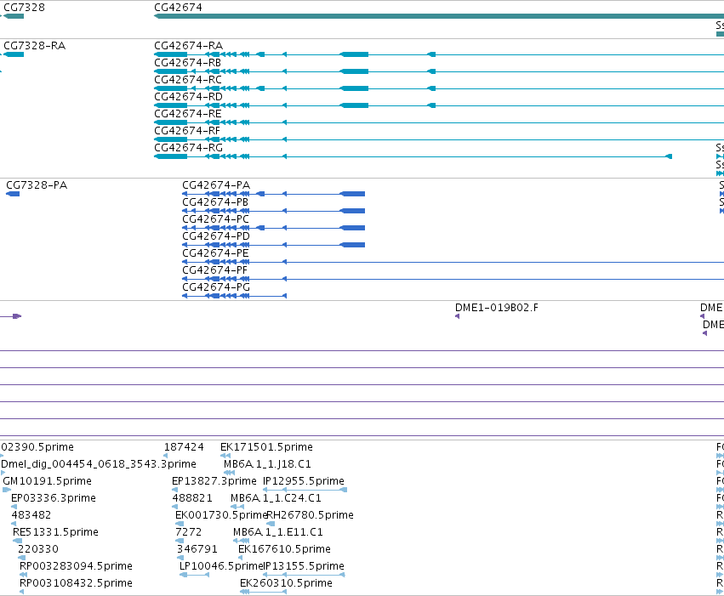Viewport: 724px width, 596px height.
Task: Click EK260310.5prime EST label
Action: coord(286,583)
